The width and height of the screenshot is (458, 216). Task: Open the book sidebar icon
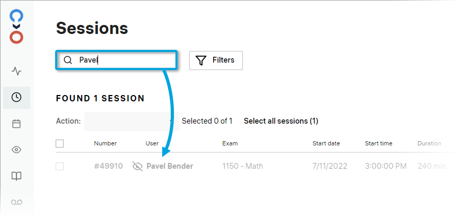[x=16, y=176]
